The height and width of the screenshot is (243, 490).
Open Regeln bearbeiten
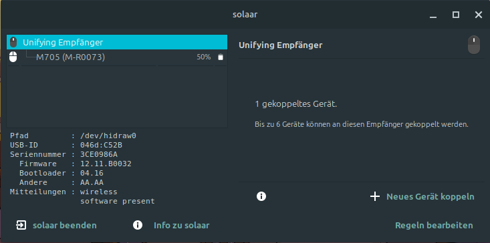pos(434,225)
